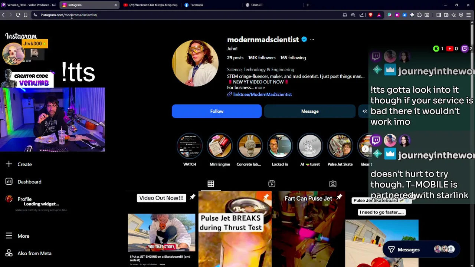Go forward in browser history
The height and width of the screenshot is (267, 475).
point(10,15)
